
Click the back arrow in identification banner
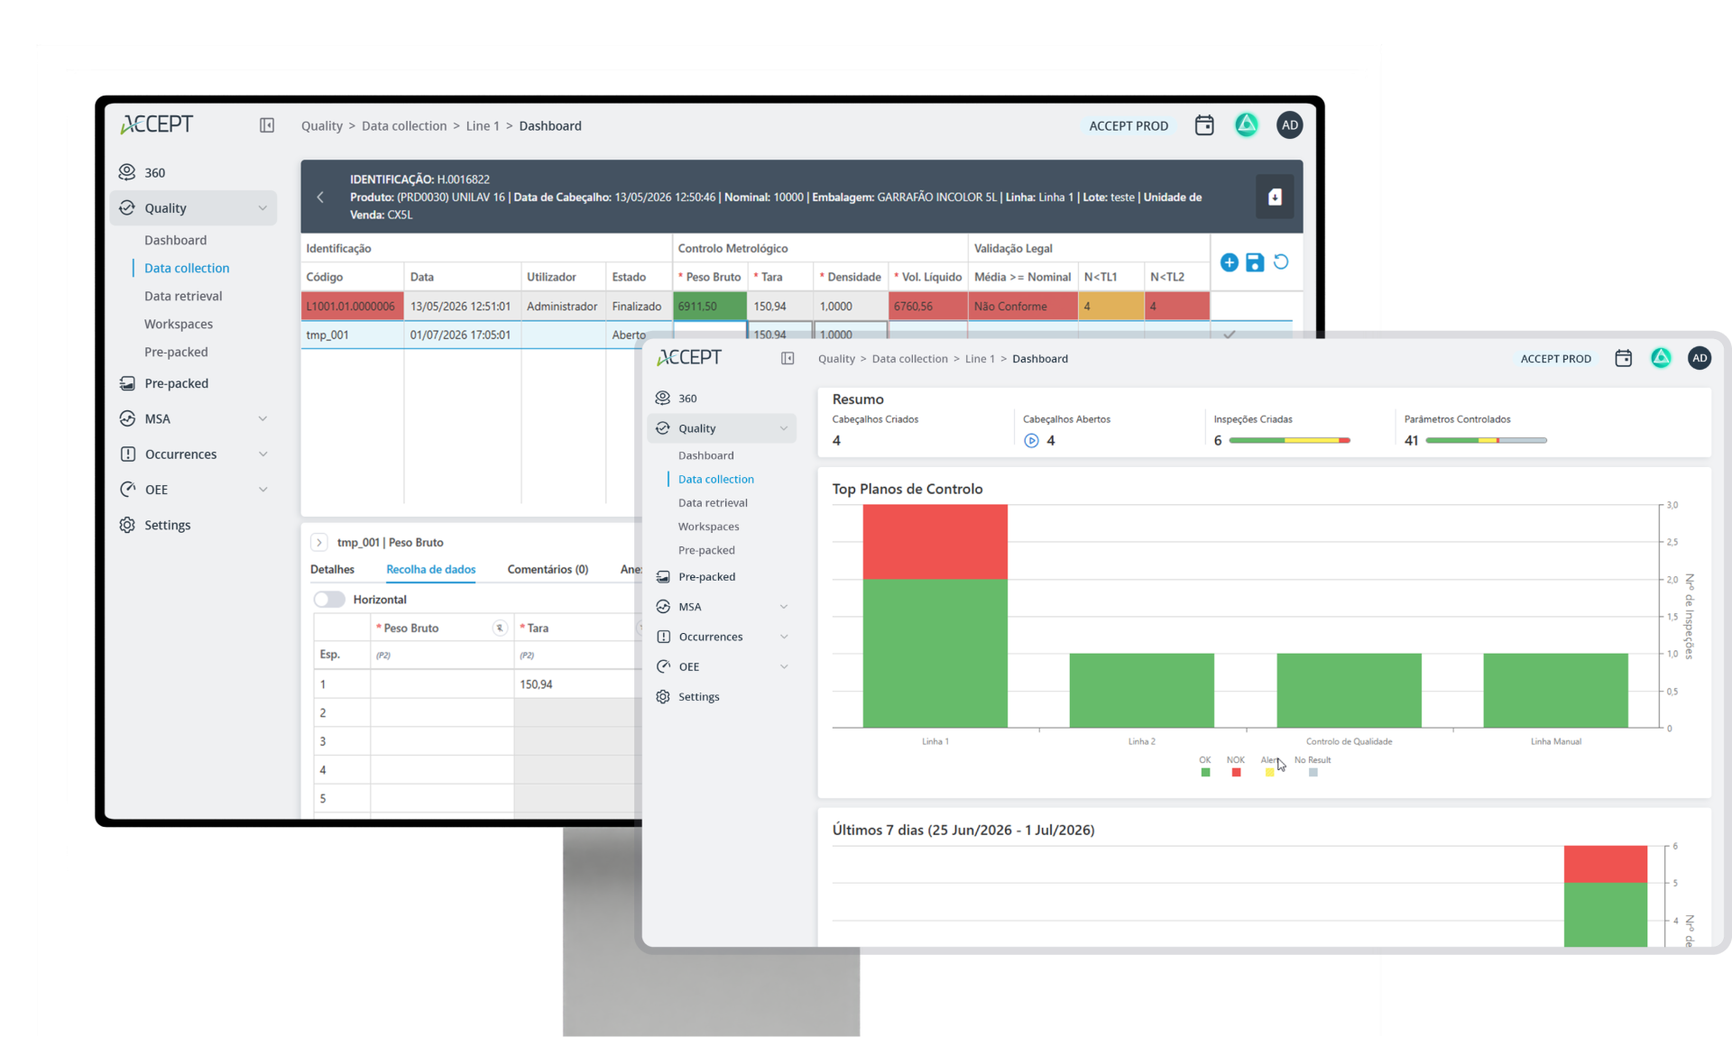320,197
